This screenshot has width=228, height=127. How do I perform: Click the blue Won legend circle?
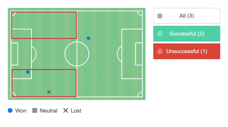pos(10,110)
